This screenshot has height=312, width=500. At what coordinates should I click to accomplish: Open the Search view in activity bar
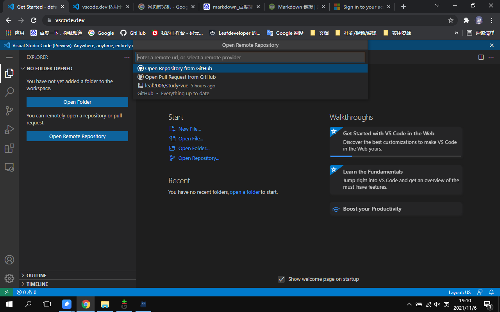9,92
